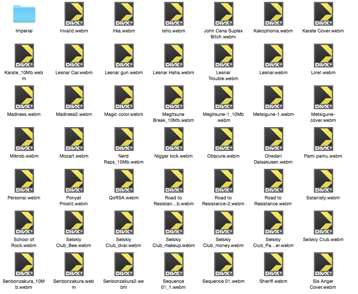Click the Road to Resistance-2.webm icon
The height and width of the screenshot is (294, 358).
[x=224, y=181]
